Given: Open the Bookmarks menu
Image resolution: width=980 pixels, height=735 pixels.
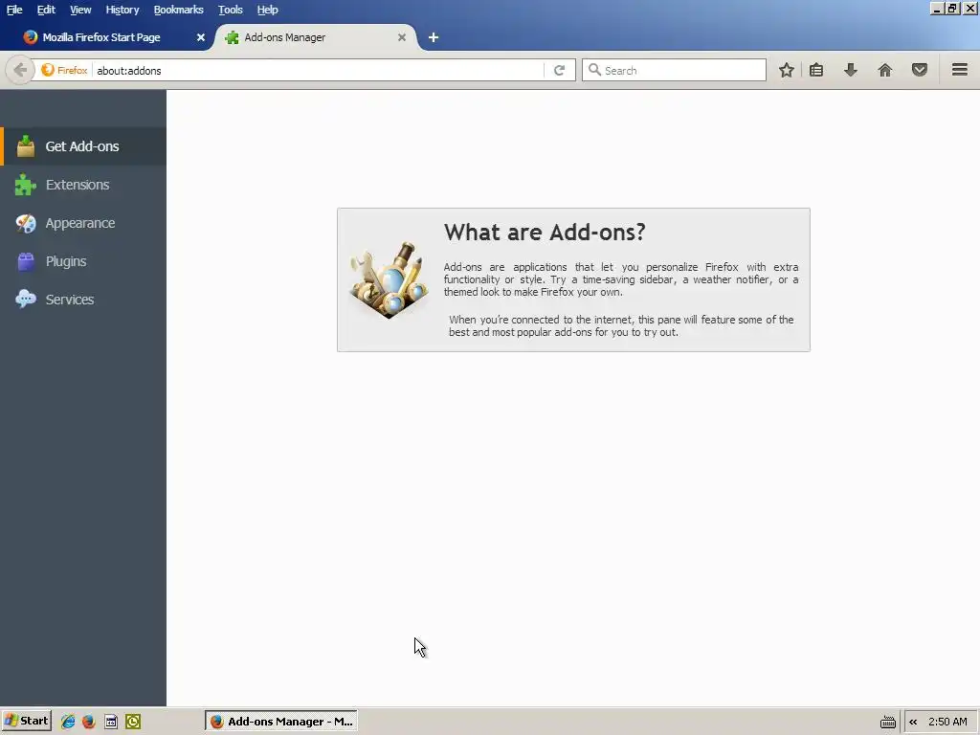Looking at the screenshot, I should [x=178, y=10].
